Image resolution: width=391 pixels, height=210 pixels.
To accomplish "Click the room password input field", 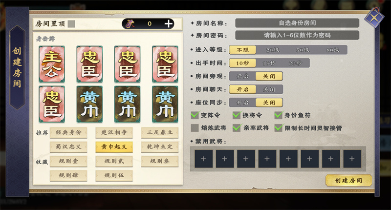I will [x=297, y=35].
